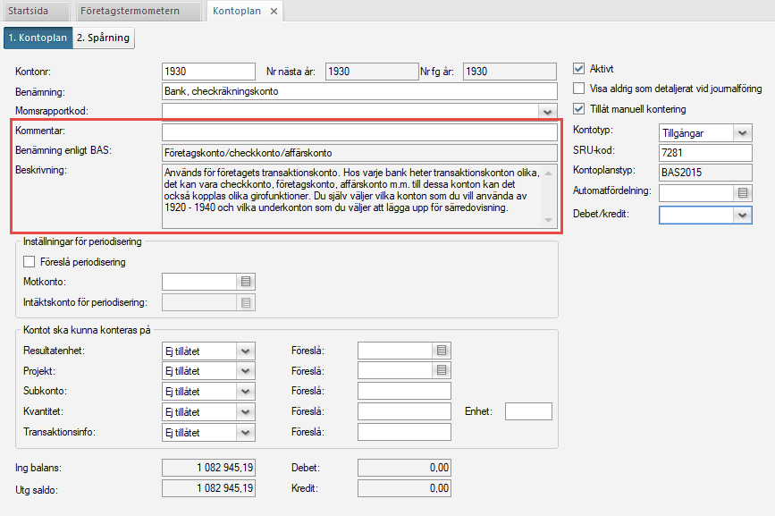Click the Automatfördelning input field
775x516 pixels.
[696, 193]
